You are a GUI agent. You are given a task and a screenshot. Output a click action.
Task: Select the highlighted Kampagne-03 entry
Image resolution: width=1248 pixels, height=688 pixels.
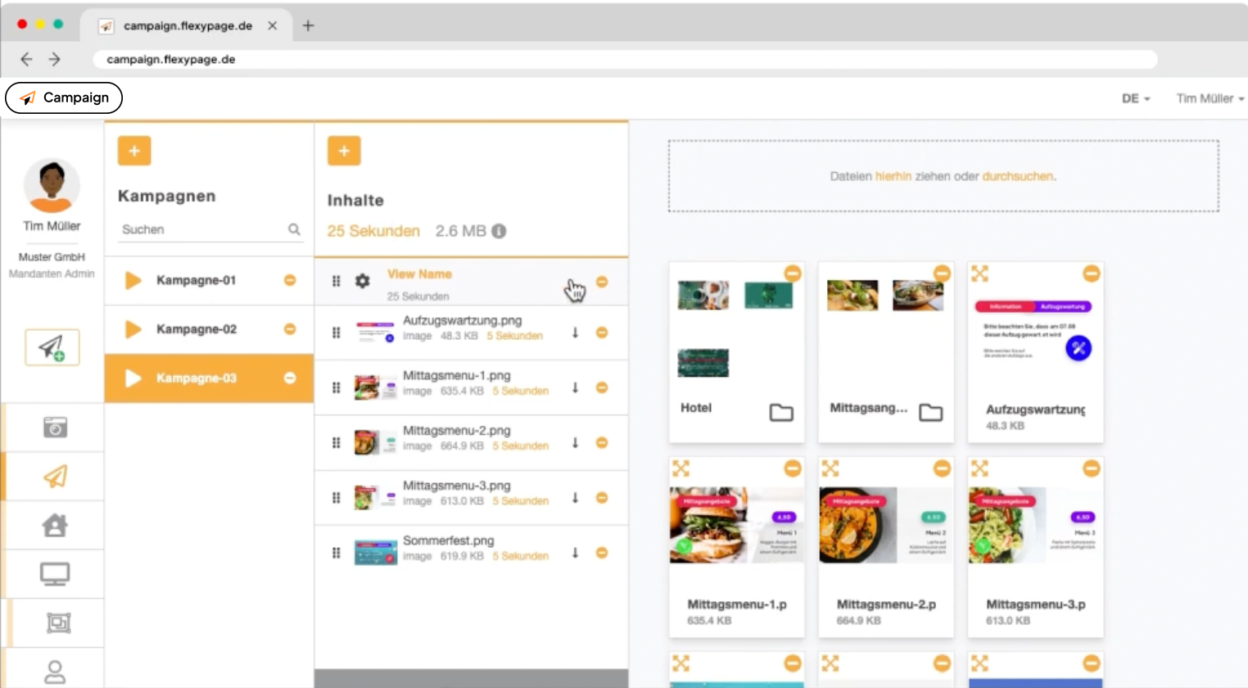pos(209,378)
